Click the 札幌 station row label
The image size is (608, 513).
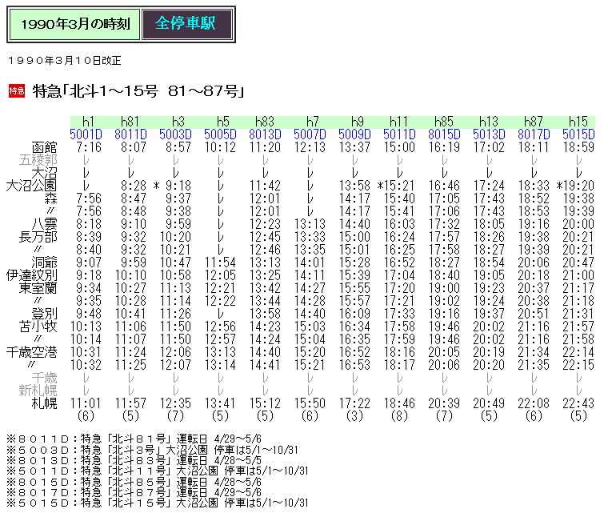[x=44, y=403]
